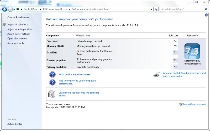
Task: Click question icon beside What do these numbers mean
Action: point(52,74)
